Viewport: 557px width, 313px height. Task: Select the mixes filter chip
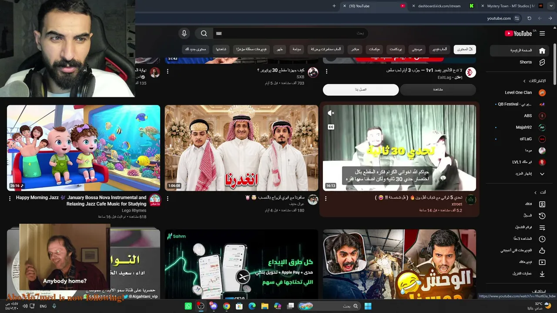(374, 50)
